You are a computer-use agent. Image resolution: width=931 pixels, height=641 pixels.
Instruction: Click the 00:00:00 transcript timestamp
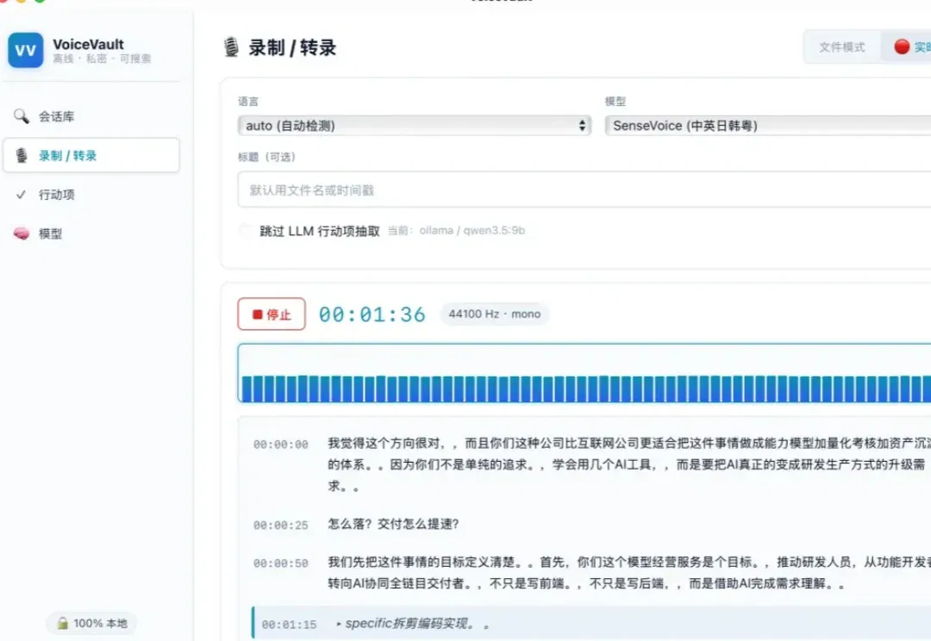coord(281,445)
